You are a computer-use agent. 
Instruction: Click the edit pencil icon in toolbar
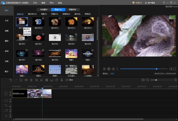click(21, 80)
